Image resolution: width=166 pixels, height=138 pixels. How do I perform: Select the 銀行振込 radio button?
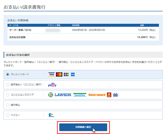[x=8, y=105]
